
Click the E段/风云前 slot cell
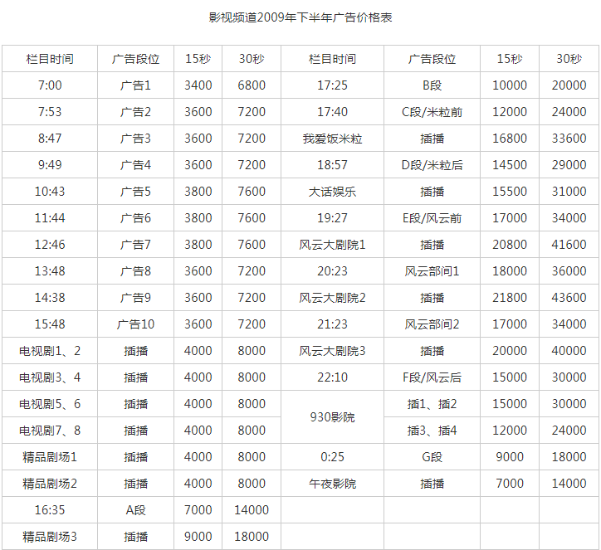[432, 217]
